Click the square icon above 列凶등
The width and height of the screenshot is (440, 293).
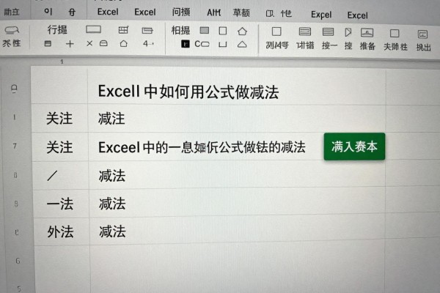click(276, 31)
